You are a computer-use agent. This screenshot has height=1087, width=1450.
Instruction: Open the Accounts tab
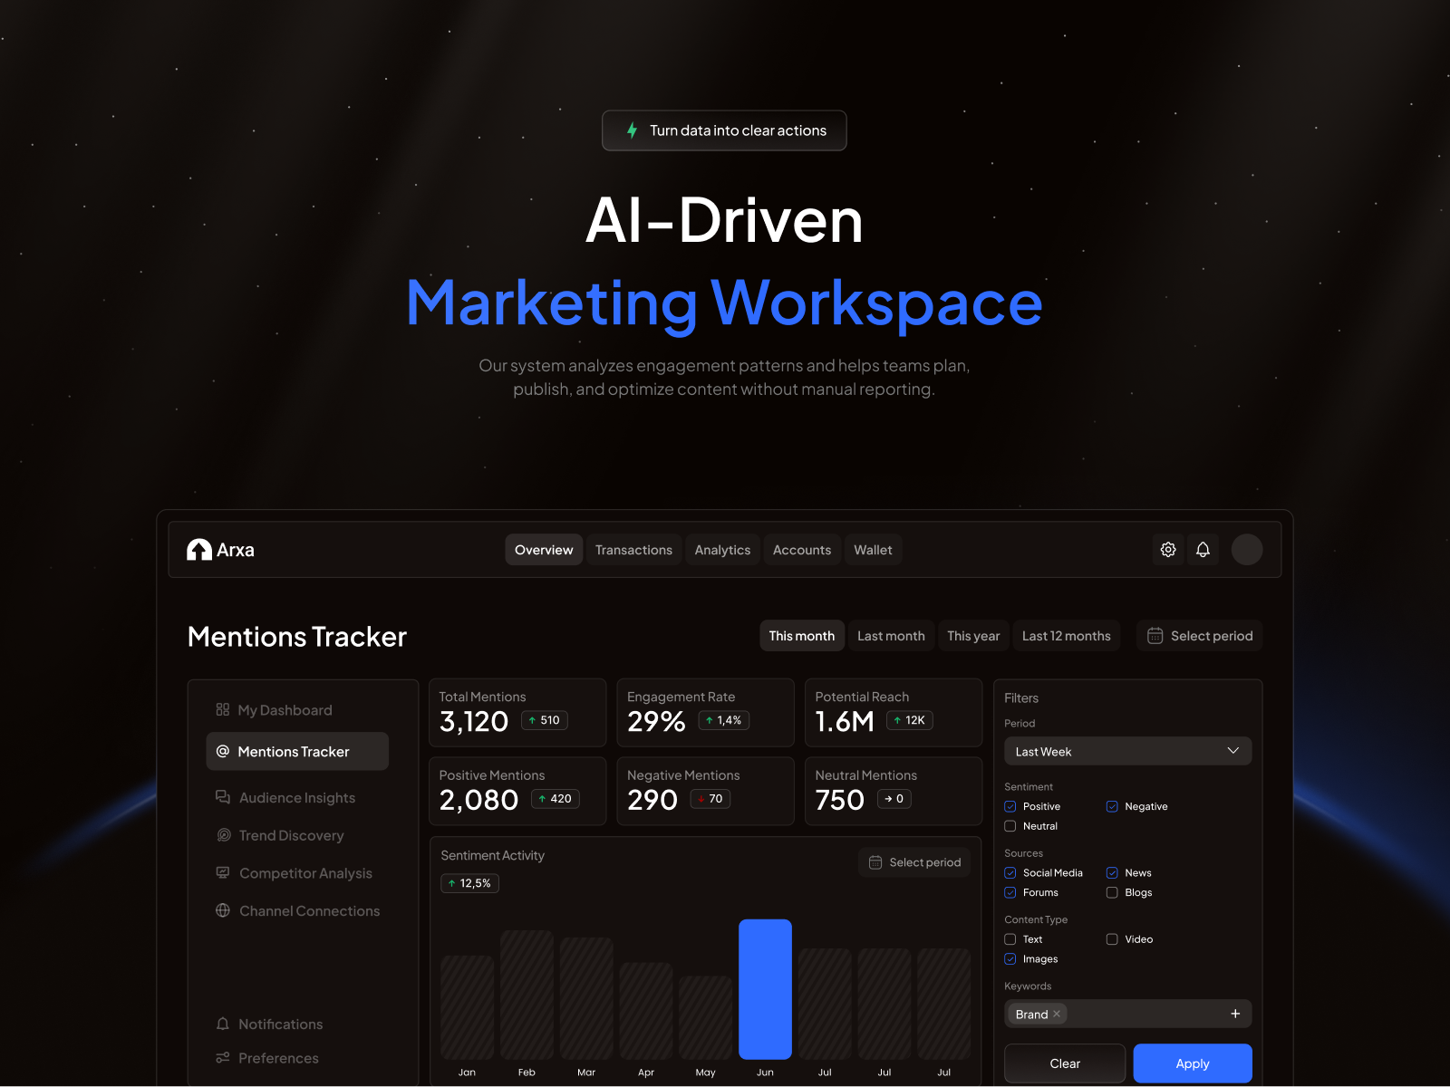[x=802, y=550]
